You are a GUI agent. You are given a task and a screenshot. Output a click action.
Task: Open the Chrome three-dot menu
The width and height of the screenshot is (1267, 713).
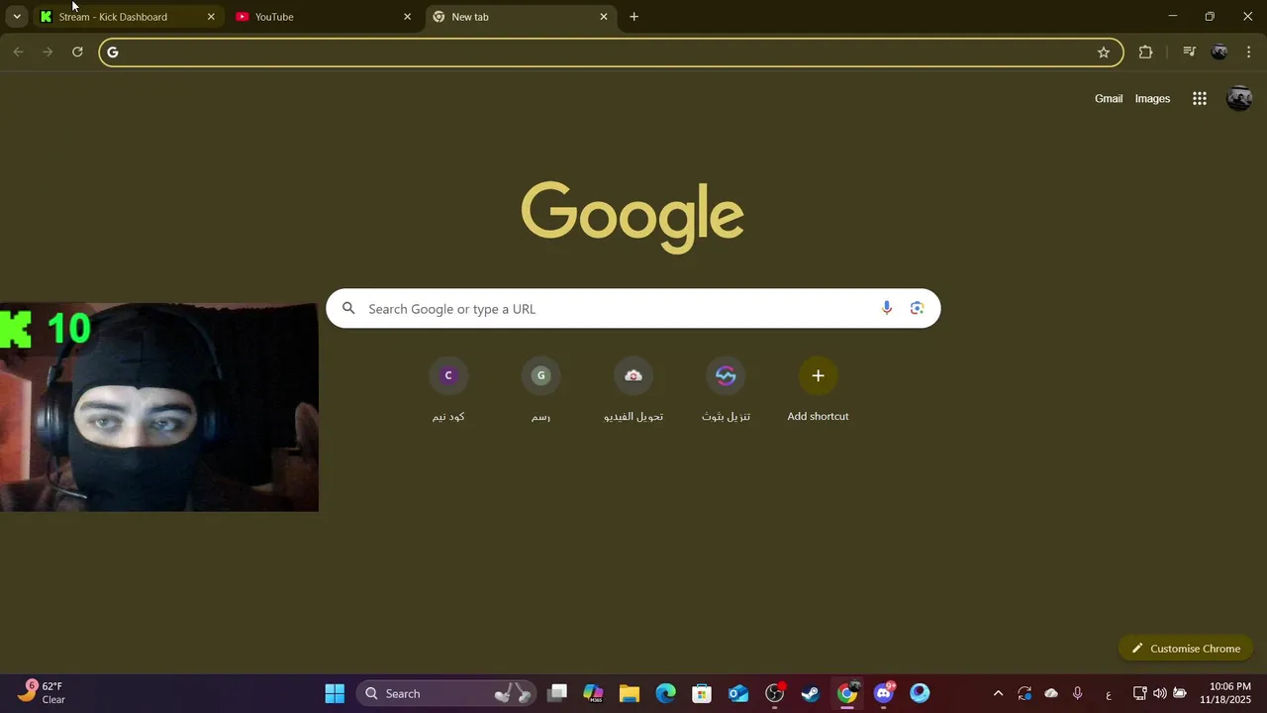[1248, 52]
